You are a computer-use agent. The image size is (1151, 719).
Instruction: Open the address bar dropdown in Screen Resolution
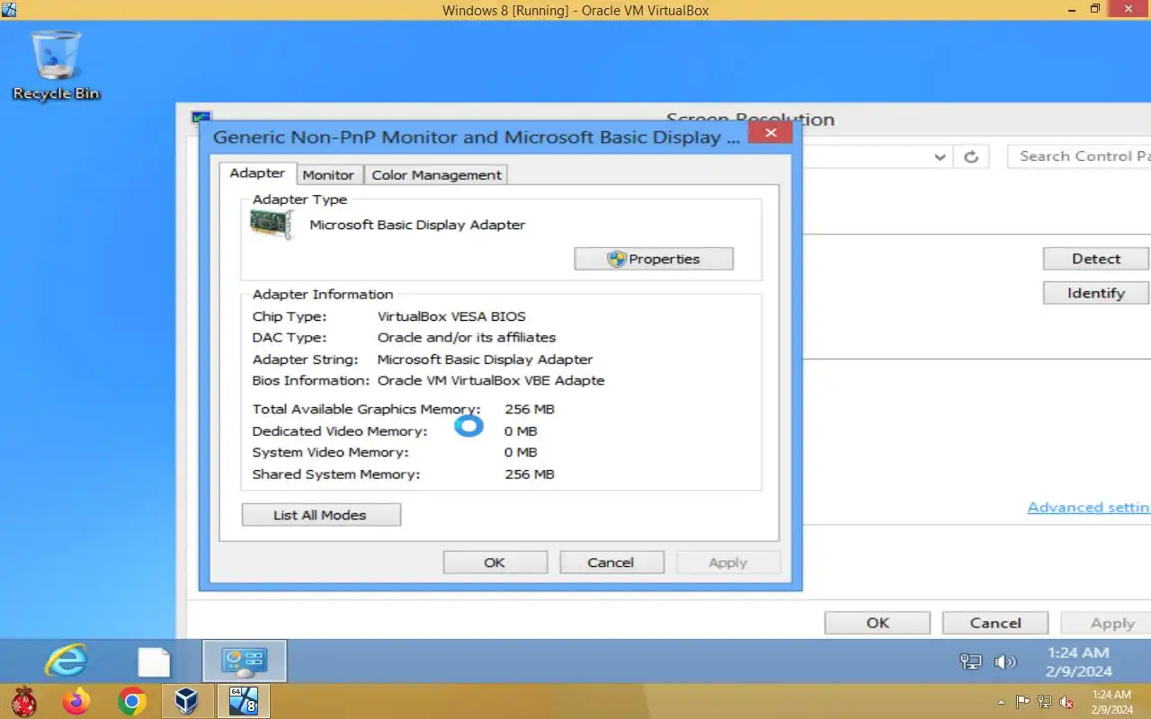(x=940, y=156)
